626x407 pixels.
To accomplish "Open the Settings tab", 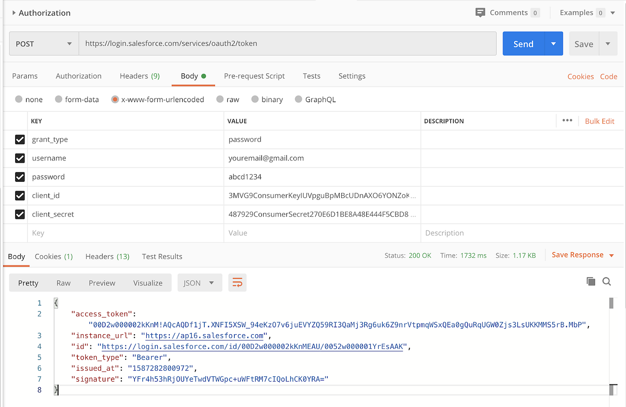I will click(x=352, y=76).
